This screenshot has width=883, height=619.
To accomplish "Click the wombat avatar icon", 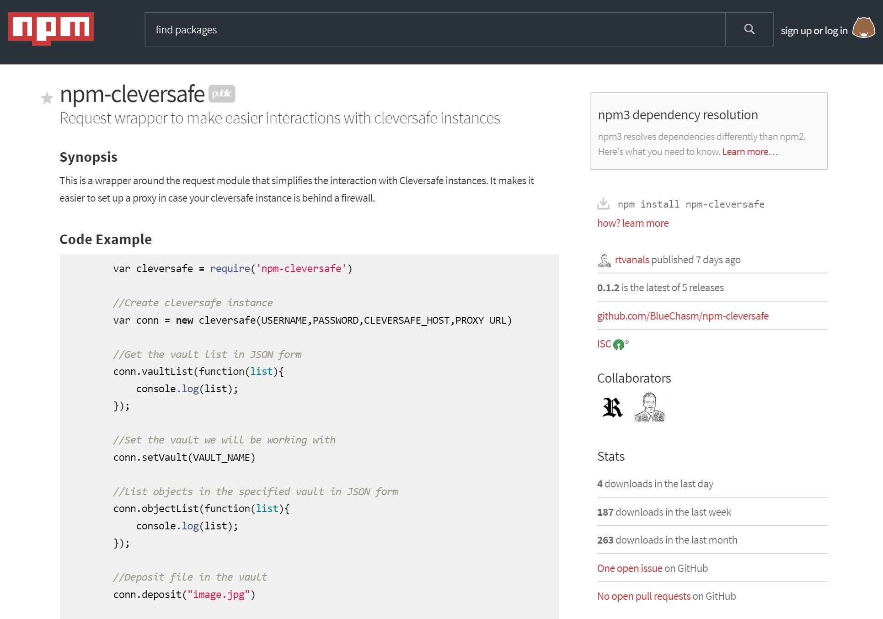I will point(864,28).
